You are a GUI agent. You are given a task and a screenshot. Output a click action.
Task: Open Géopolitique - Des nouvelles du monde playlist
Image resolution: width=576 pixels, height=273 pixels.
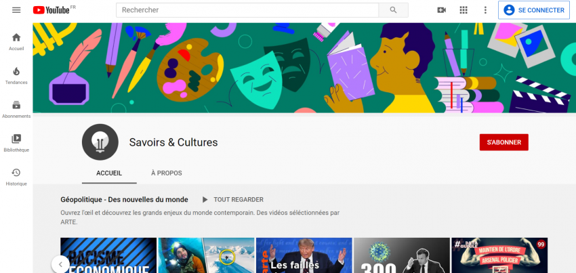124,200
